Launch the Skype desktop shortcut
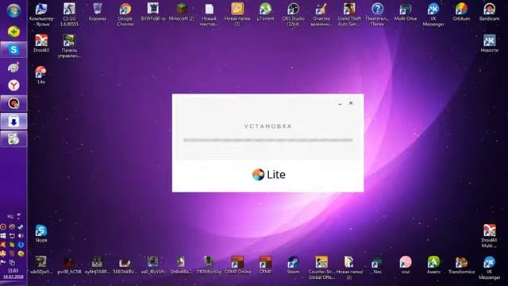Viewport: 508px width, 286px height. coord(41,233)
